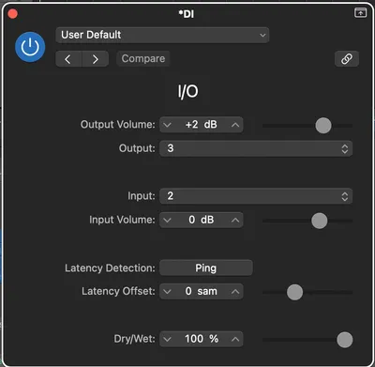375x367 pixels.
Task: Click the Input Volume slider knob
Action: coord(320,221)
